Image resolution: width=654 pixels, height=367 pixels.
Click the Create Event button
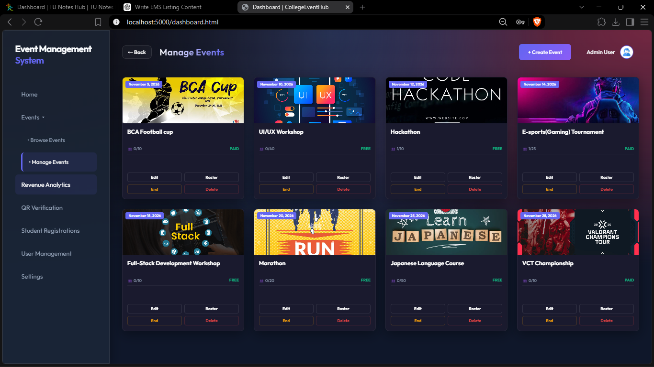pos(545,52)
